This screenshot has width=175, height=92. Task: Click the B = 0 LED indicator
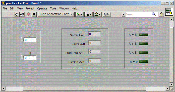pyautogui.click(x=143, y=62)
